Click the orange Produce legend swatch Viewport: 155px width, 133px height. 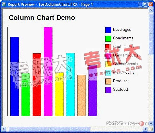(x=108, y=81)
